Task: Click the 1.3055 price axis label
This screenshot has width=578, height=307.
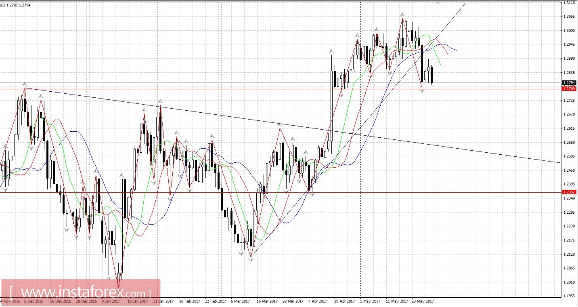Action: tap(569, 17)
